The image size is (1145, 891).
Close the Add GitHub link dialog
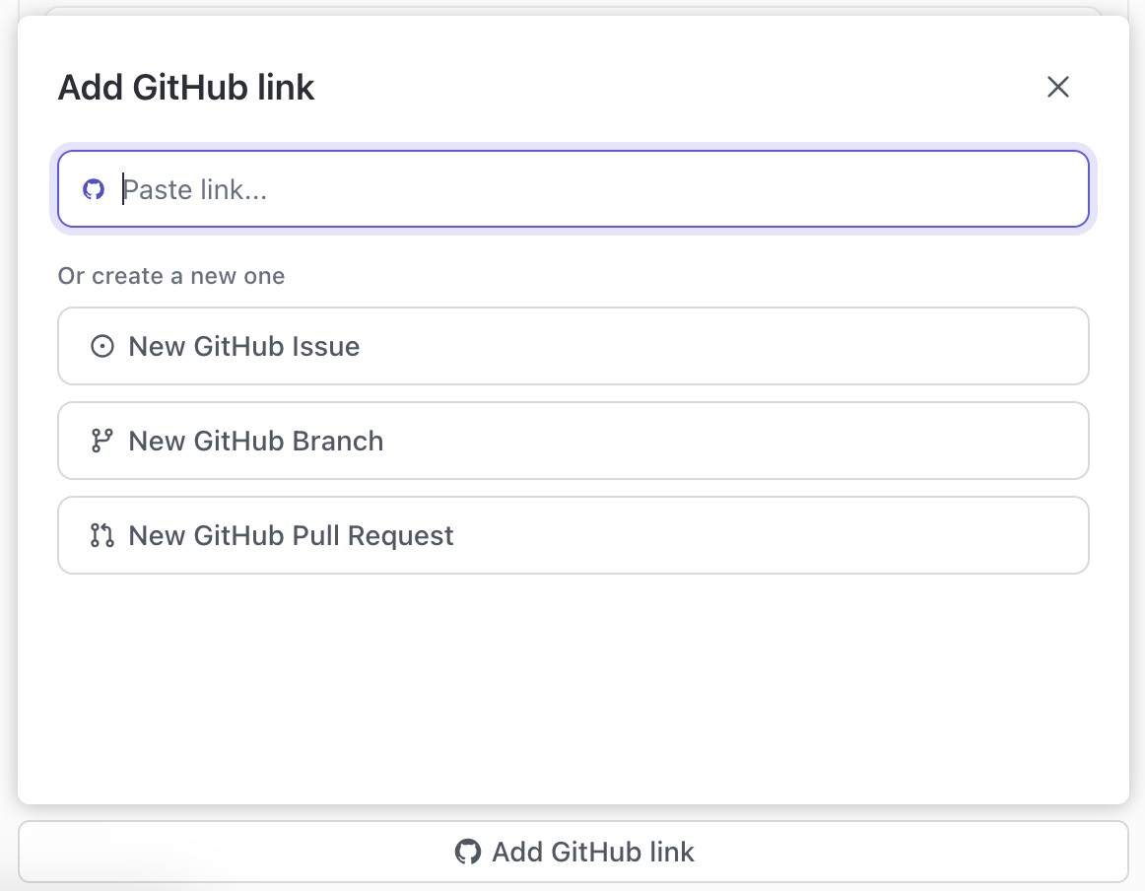coord(1057,87)
